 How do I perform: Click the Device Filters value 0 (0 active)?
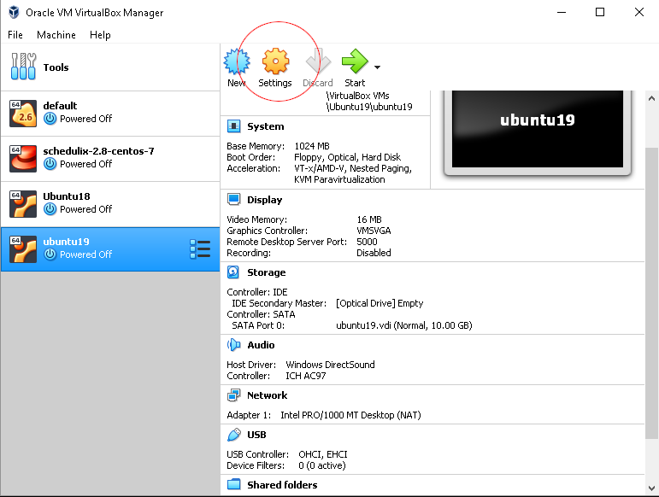coord(322,466)
